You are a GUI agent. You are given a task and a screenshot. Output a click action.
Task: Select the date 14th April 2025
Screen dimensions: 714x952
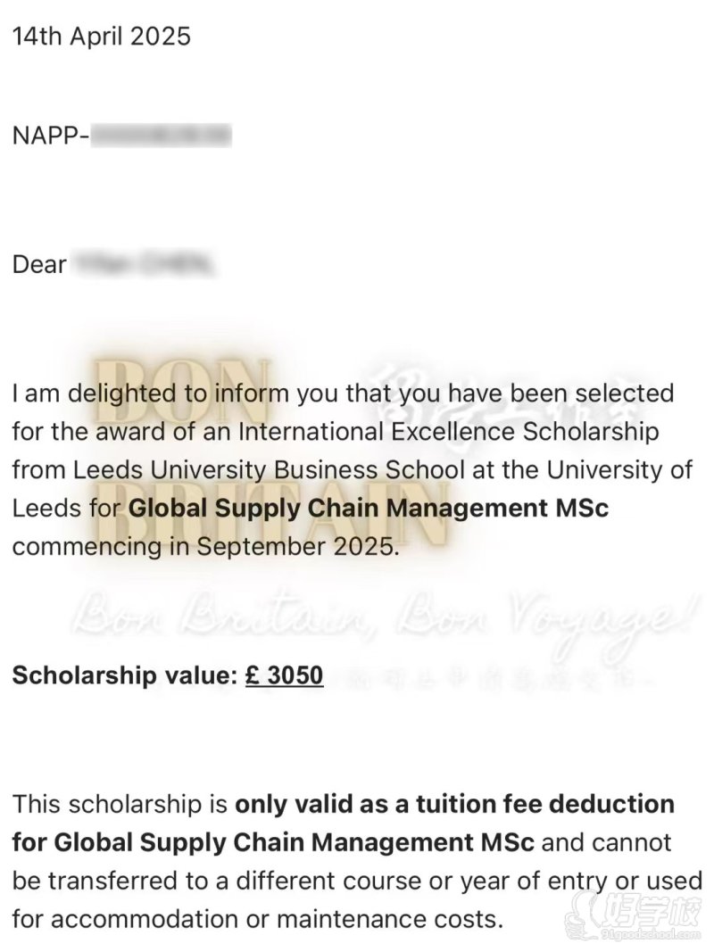point(102,37)
